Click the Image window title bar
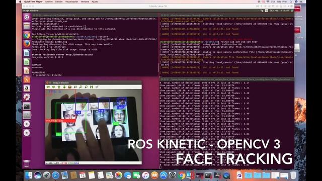 (94, 82)
